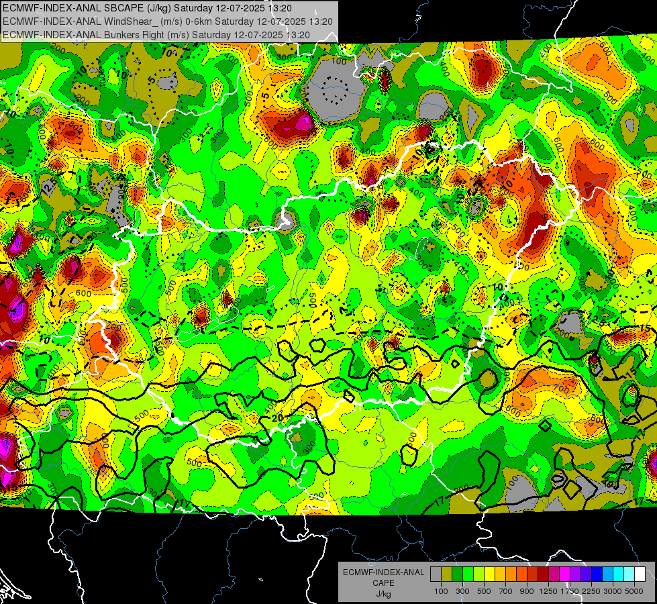Click the 900 legend tick value
The height and width of the screenshot is (604, 657).
[x=527, y=591]
